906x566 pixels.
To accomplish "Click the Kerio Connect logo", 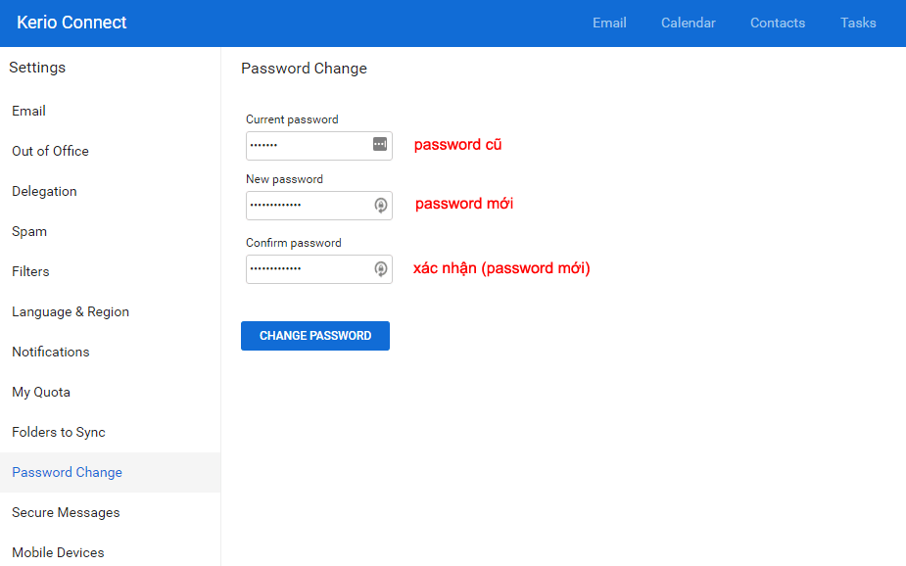I will [72, 23].
